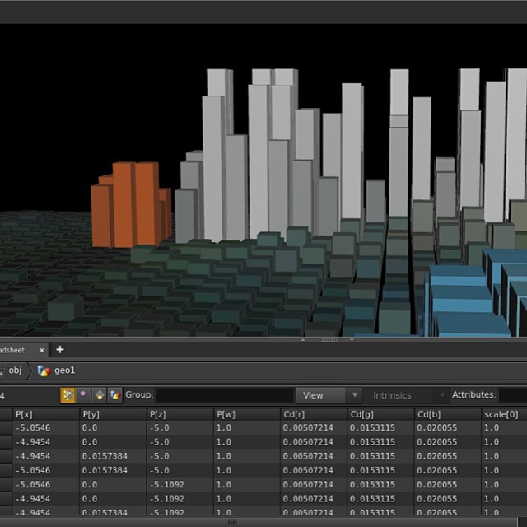The height and width of the screenshot is (527, 527).
Task: Click the geo1 node icon in path bar
Action: point(44,371)
